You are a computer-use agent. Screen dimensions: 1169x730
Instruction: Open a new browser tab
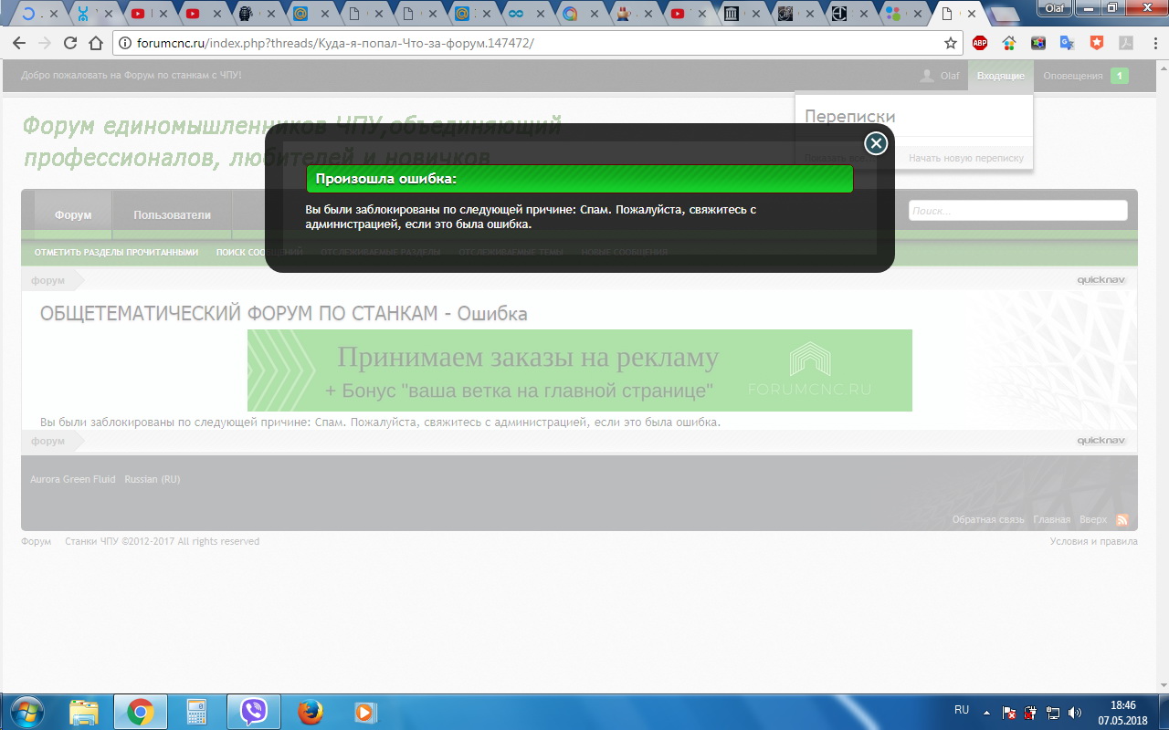1004,15
